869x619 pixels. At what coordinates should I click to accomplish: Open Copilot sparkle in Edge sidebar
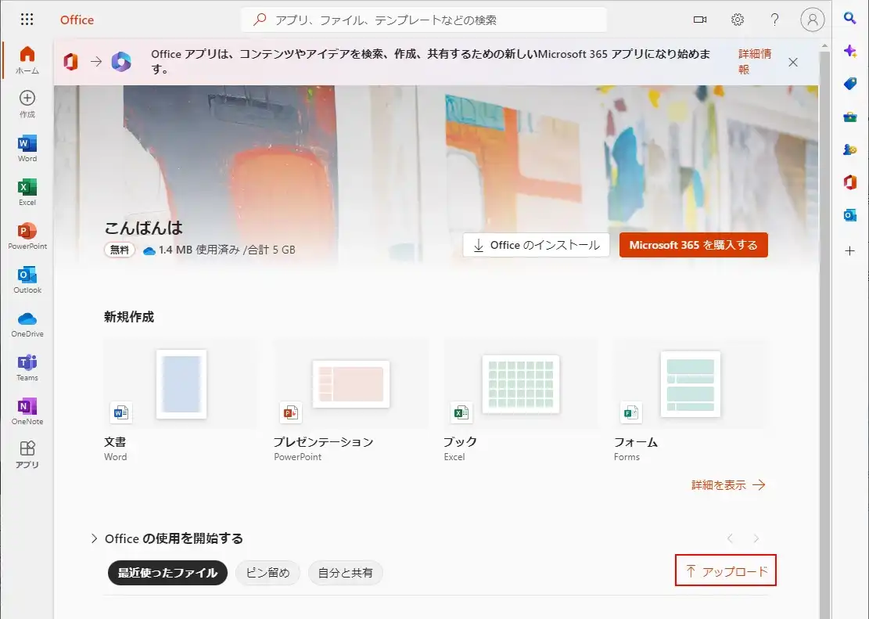click(849, 50)
